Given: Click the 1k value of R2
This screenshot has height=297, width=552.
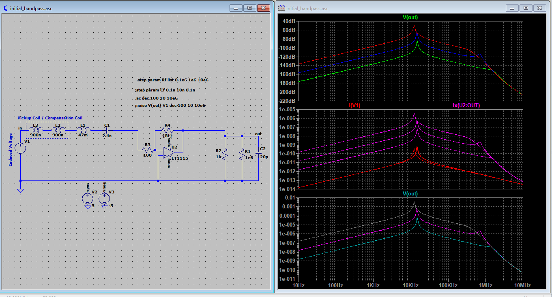Looking at the screenshot, I should (219, 157).
